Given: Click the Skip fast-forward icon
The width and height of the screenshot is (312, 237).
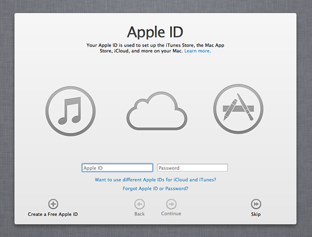Looking at the screenshot, I should (x=256, y=204).
